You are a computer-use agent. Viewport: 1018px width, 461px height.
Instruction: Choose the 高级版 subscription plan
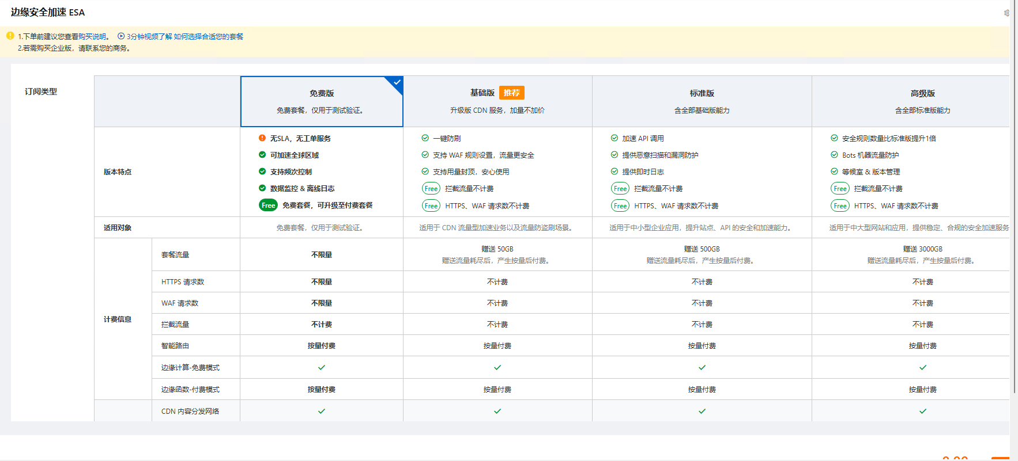pyautogui.click(x=922, y=101)
